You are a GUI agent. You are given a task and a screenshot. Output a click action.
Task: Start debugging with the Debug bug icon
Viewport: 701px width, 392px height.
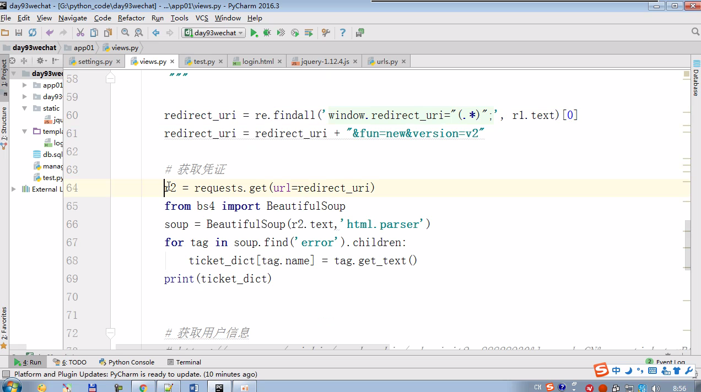coord(267,33)
